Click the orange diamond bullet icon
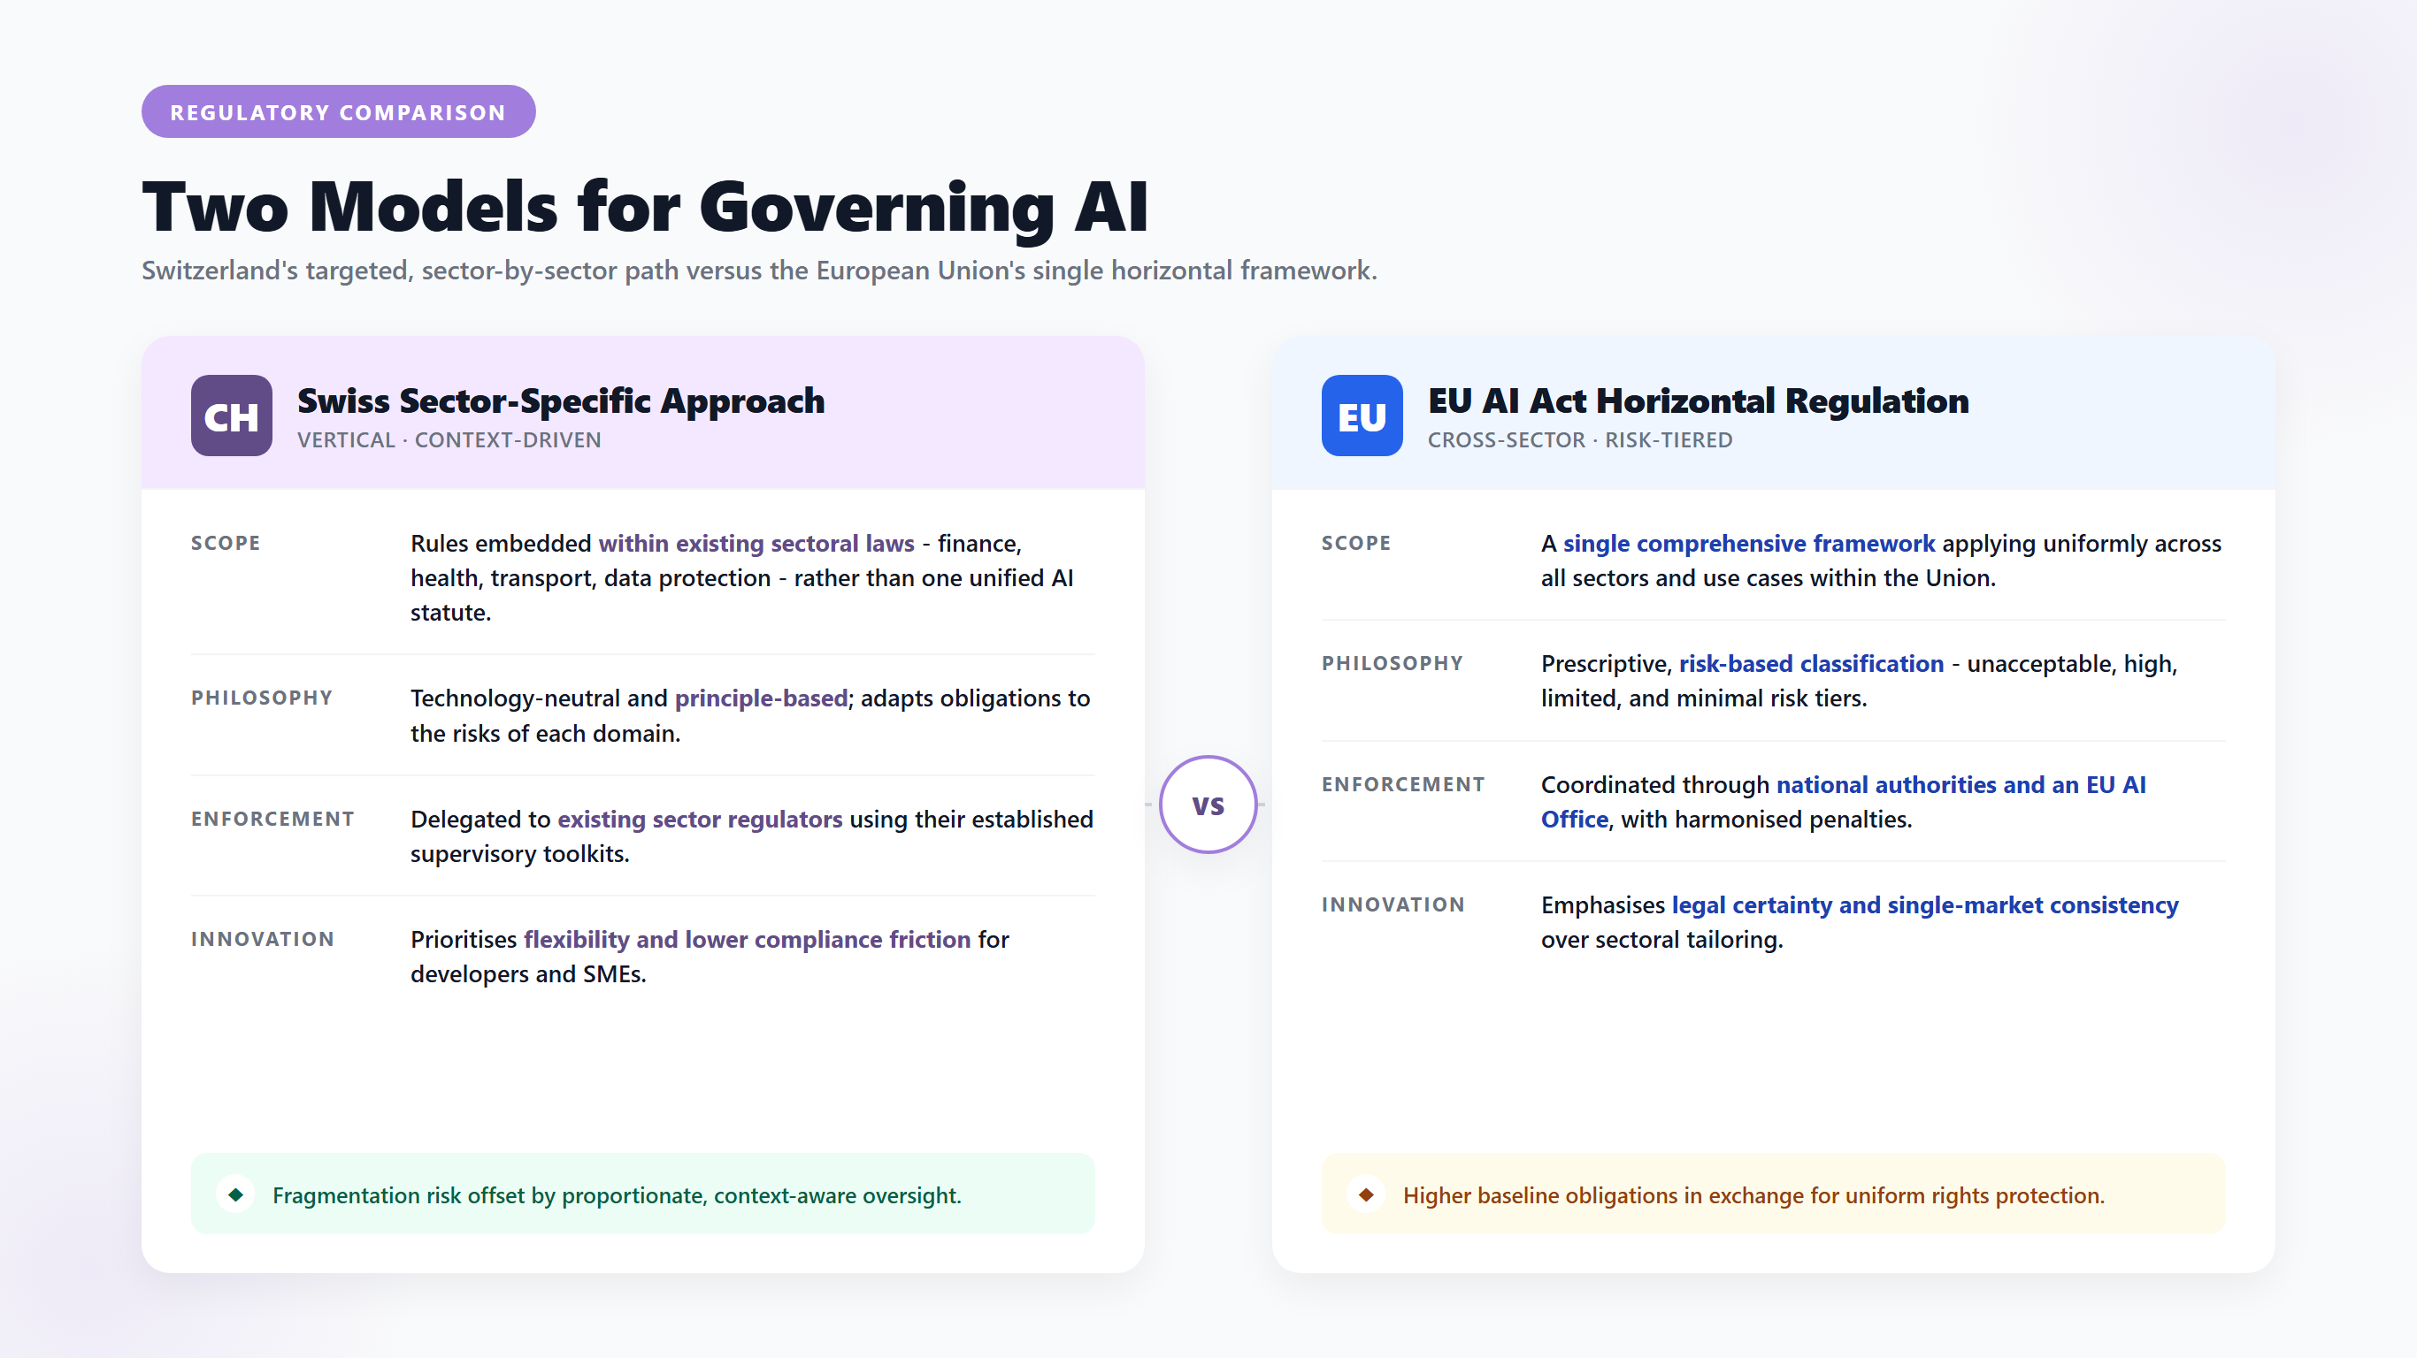2417x1358 pixels. (x=1366, y=1194)
